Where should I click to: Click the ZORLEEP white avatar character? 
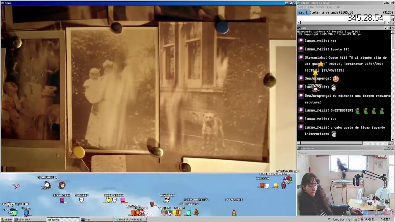point(81,200)
